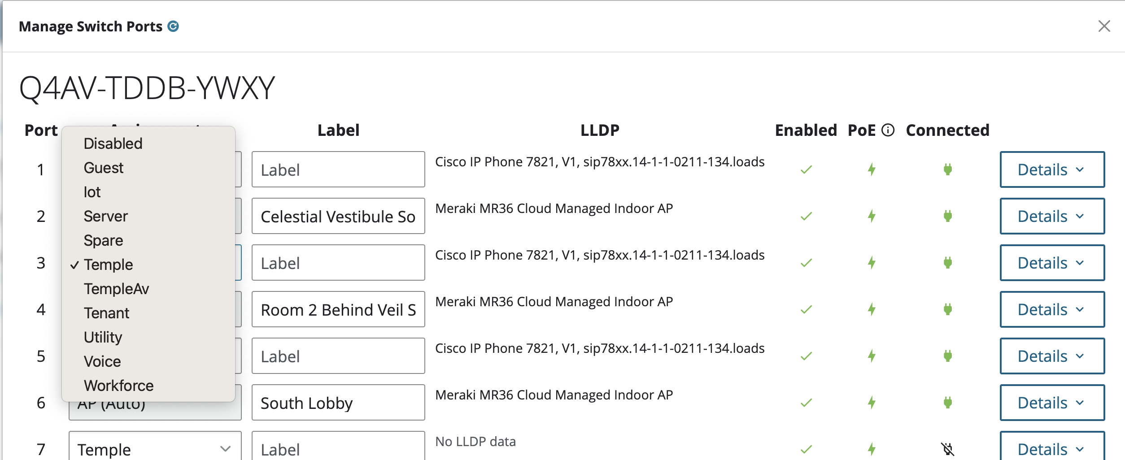Open the port 7 Temple assignment dropdown
1125x460 pixels.
click(155, 449)
